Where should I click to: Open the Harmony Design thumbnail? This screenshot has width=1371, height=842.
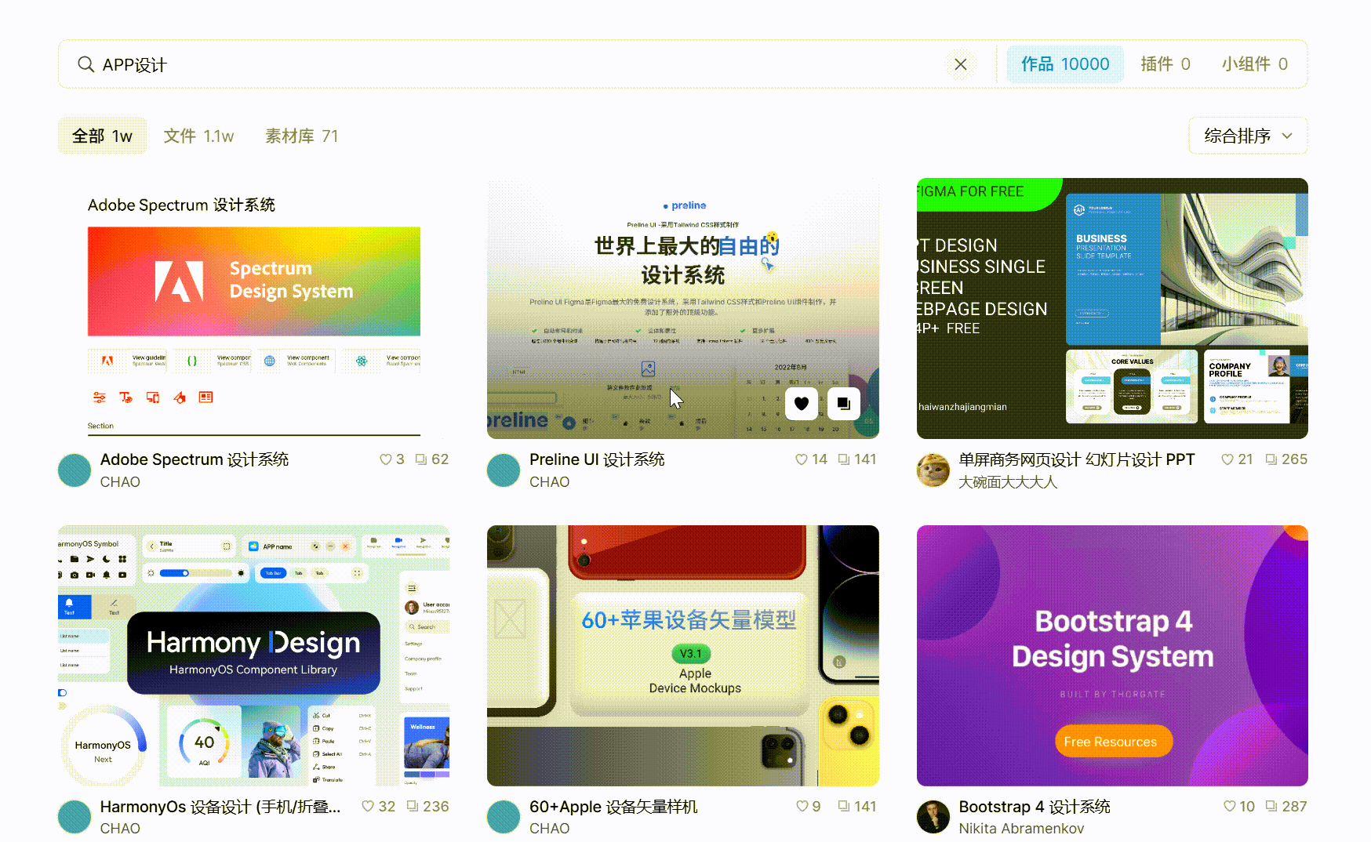point(254,655)
